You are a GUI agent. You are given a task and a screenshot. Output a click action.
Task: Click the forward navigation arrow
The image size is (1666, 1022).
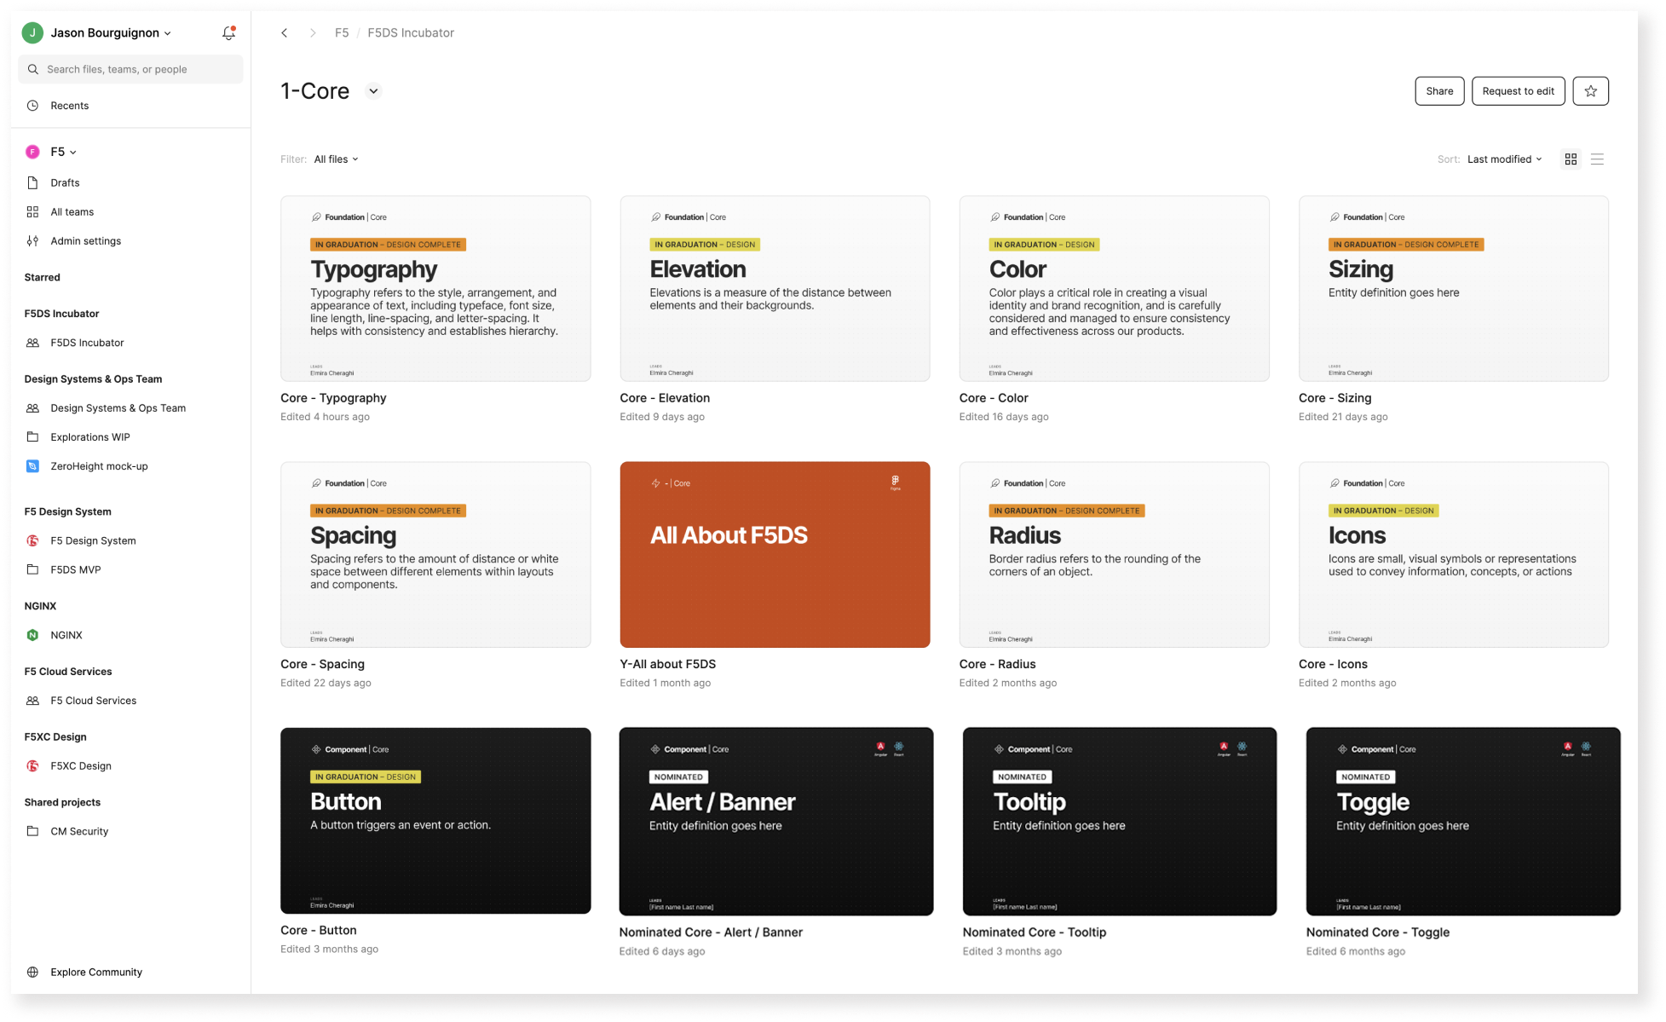coord(313,32)
